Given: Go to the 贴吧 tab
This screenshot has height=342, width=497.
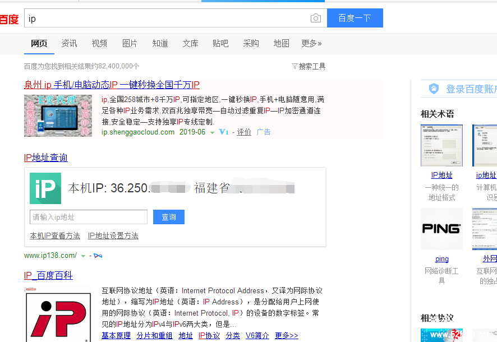Looking at the screenshot, I should pyautogui.click(x=220, y=43).
